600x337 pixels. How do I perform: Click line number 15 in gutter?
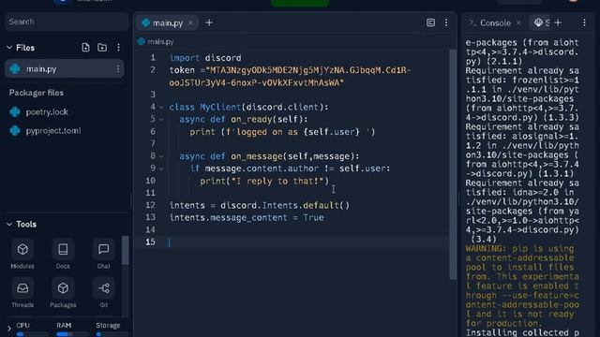(150, 242)
